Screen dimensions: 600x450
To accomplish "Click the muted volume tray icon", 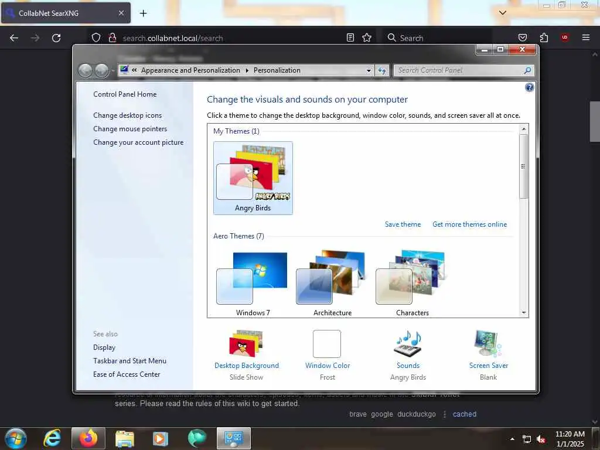I will (x=541, y=439).
